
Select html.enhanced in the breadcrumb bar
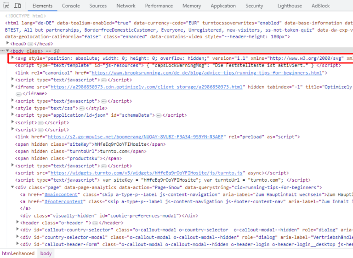[x=18, y=253]
